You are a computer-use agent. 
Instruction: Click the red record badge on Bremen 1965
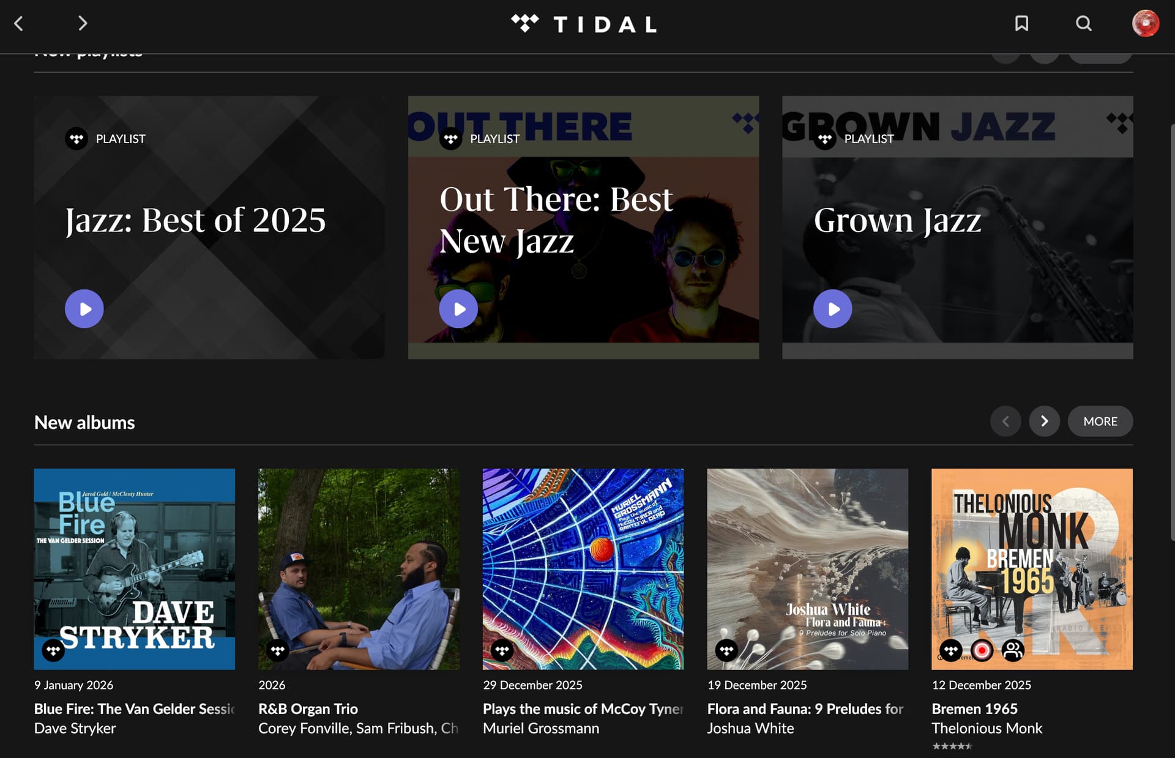[982, 650]
